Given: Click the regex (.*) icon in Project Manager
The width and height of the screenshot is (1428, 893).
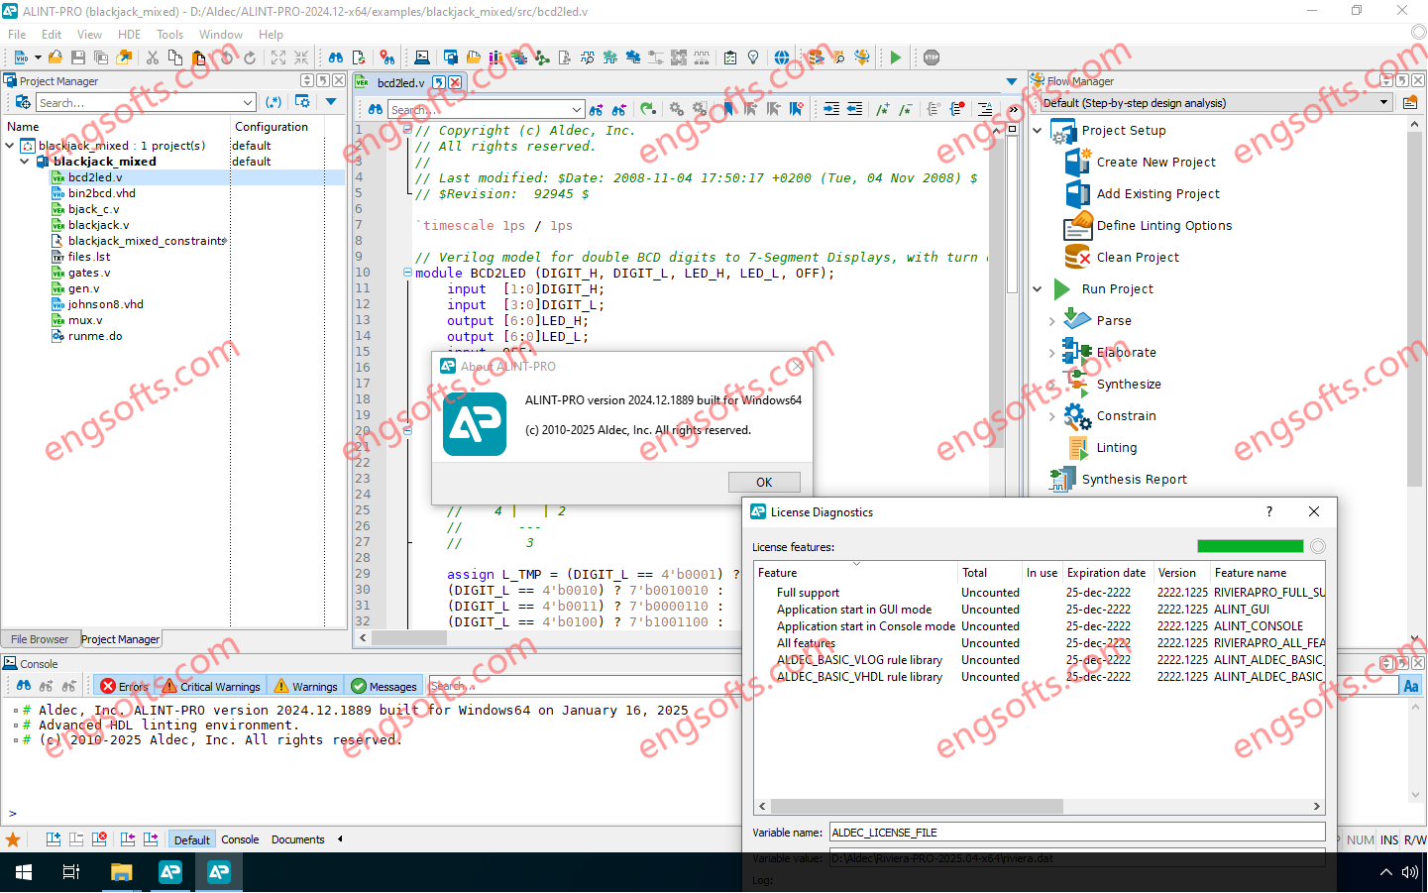Looking at the screenshot, I should click(275, 102).
